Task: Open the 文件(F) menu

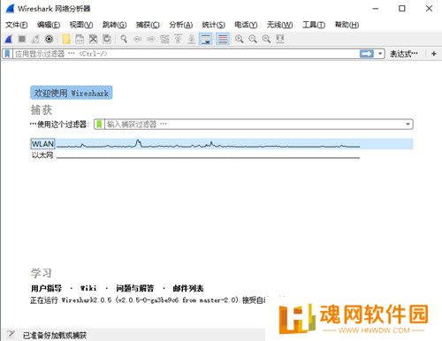Action: [x=16, y=25]
